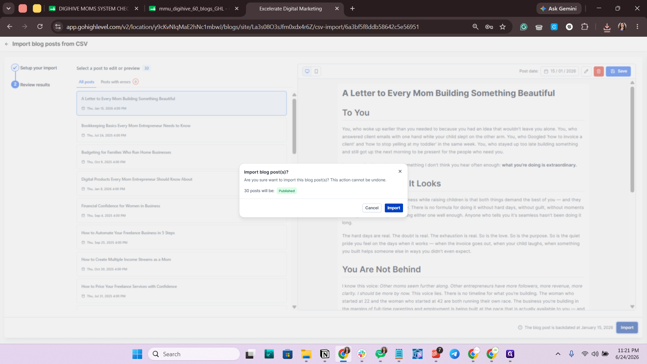The image size is (647, 364).
Task: Click the browser forward arrow
Action: (x=25, y=27)
